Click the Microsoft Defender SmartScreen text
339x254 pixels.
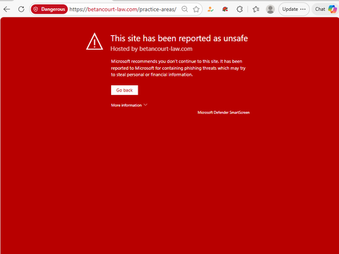click(x=224, y=112)
